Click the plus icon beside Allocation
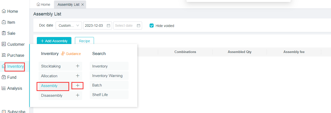331x113 pixels. pos(78,76)
